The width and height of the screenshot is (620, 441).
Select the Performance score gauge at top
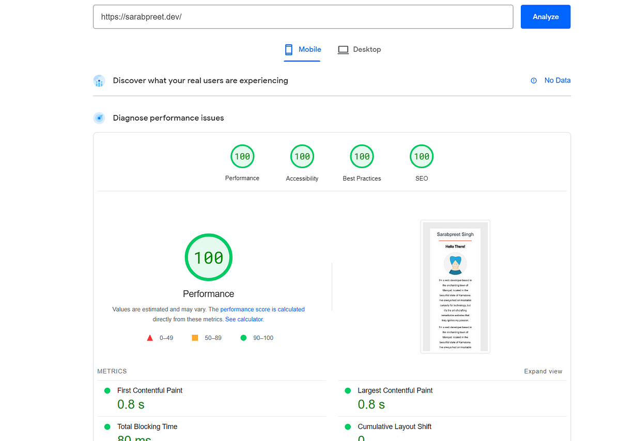[x=242, y=156]
